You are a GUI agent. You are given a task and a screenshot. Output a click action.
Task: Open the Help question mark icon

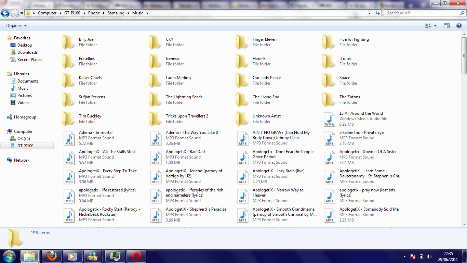point(459,26)
